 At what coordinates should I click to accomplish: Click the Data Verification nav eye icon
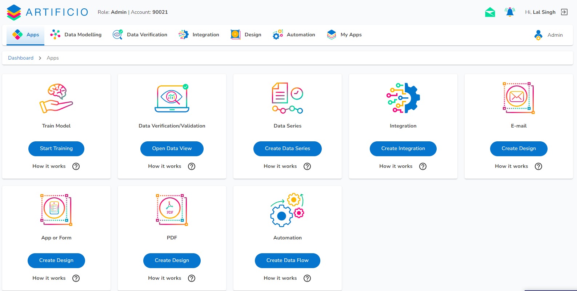click(118, 35)
